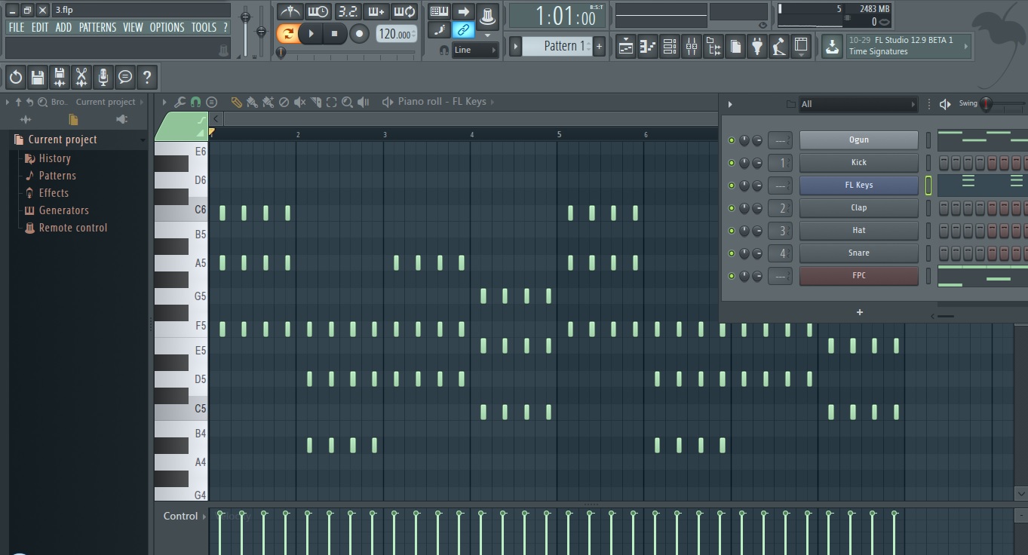
Task: Click the piano roll magnet snap icon
Action: point(195,102)
